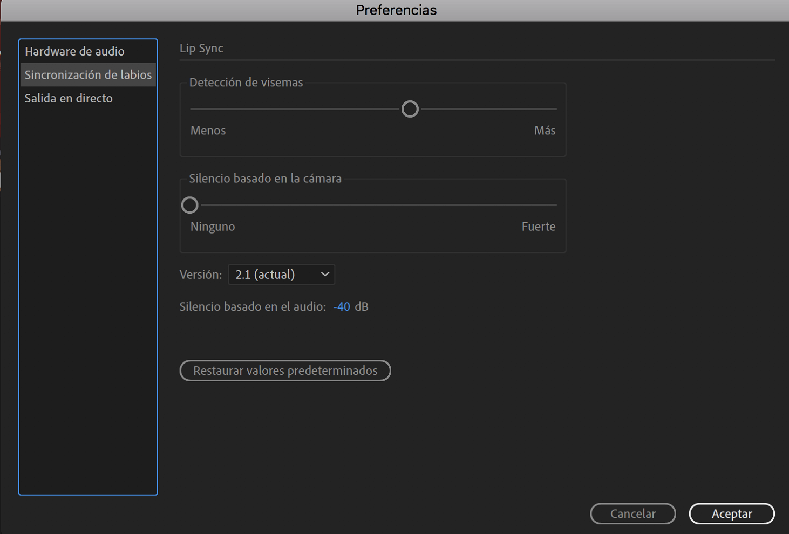The image size is (789, 534).
Task: Click the Lip Sync section heading
Action: click(201, 48)
